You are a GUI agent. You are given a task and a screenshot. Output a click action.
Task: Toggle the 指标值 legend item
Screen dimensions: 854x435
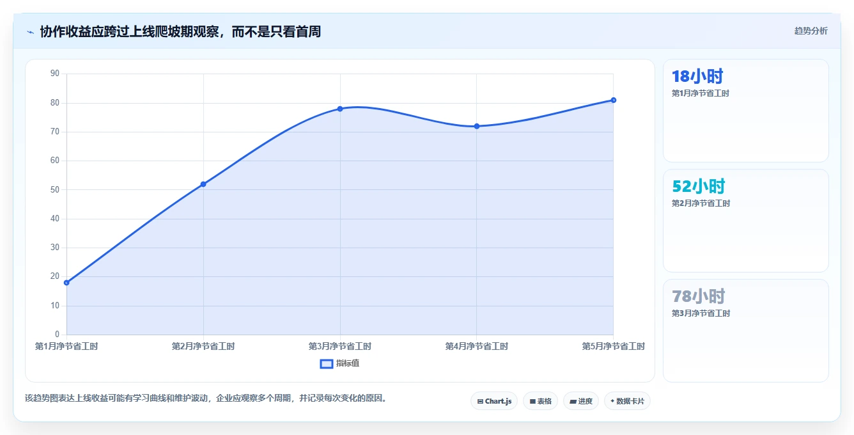click(340, 363)
